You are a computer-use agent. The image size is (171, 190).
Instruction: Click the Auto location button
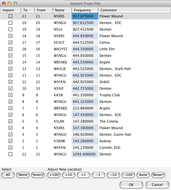(x=143, y=175)
